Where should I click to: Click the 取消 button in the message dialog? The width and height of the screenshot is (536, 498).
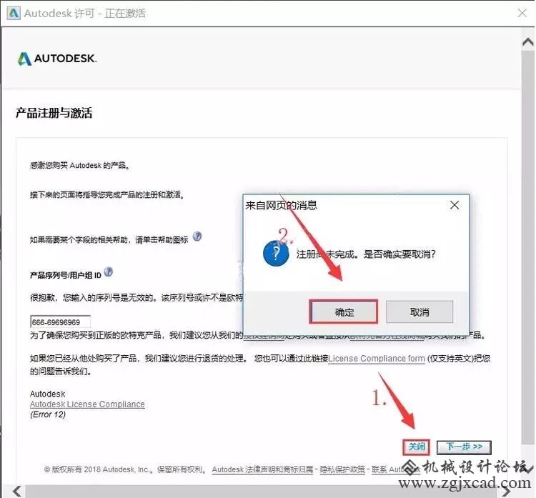coord(420,312)
